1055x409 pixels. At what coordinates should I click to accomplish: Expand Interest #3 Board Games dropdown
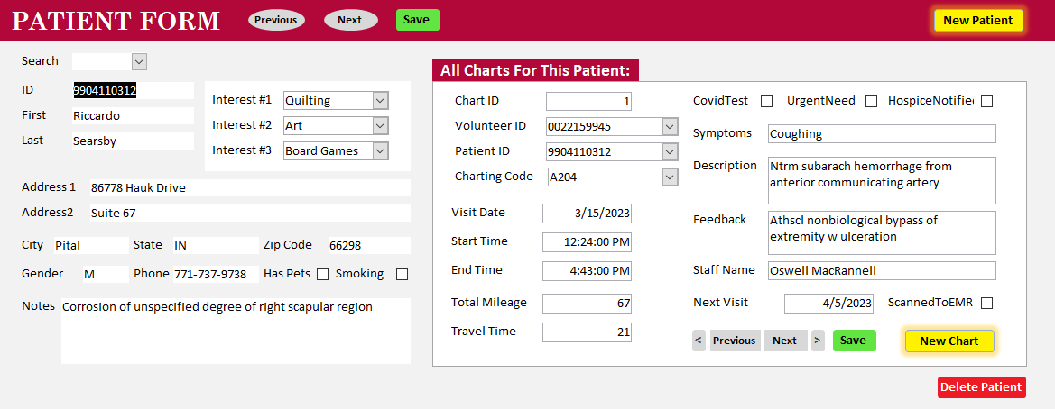tap(380, 151)
